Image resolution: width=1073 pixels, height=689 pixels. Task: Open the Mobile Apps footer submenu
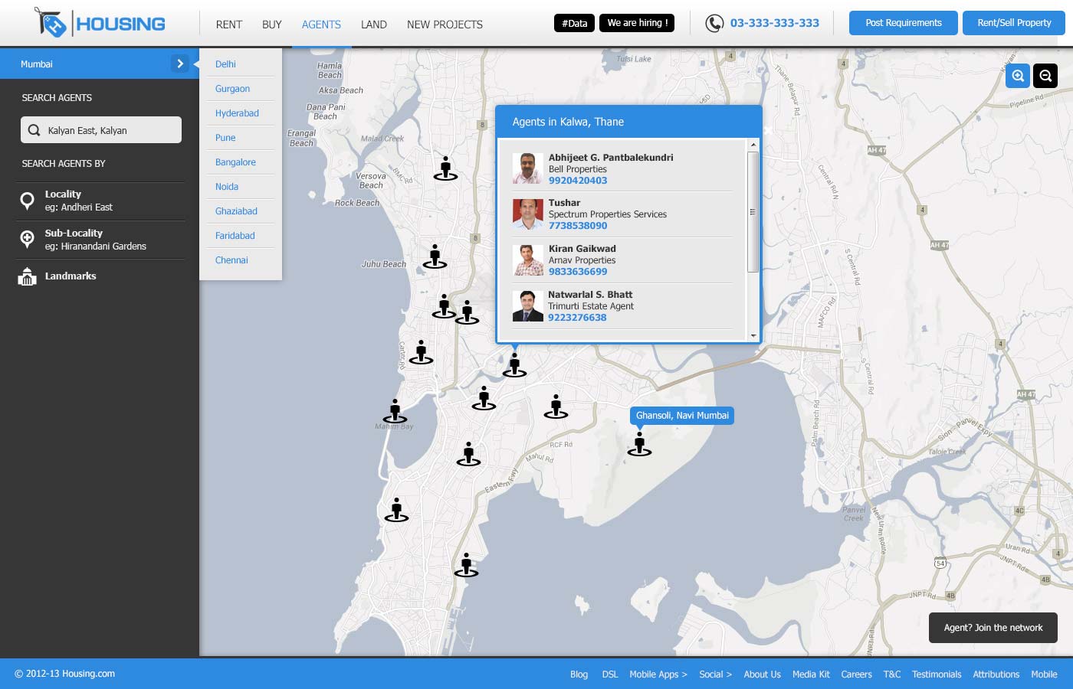(658, 674)
